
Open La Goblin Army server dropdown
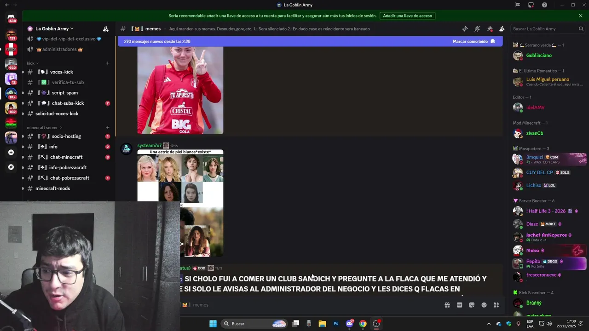(x=54, y=29)
